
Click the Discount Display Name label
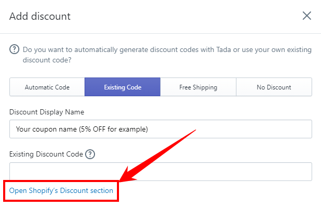tap(46, 112)
